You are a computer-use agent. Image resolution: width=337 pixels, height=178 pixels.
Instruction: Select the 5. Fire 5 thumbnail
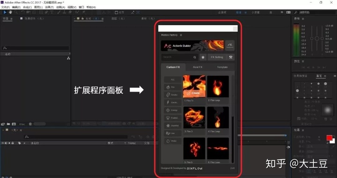194,149
